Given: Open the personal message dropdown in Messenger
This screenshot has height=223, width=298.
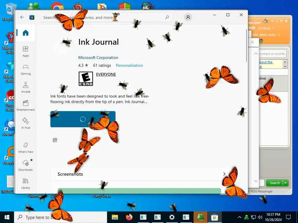Looking at the screenshot, I should point(279,35).
